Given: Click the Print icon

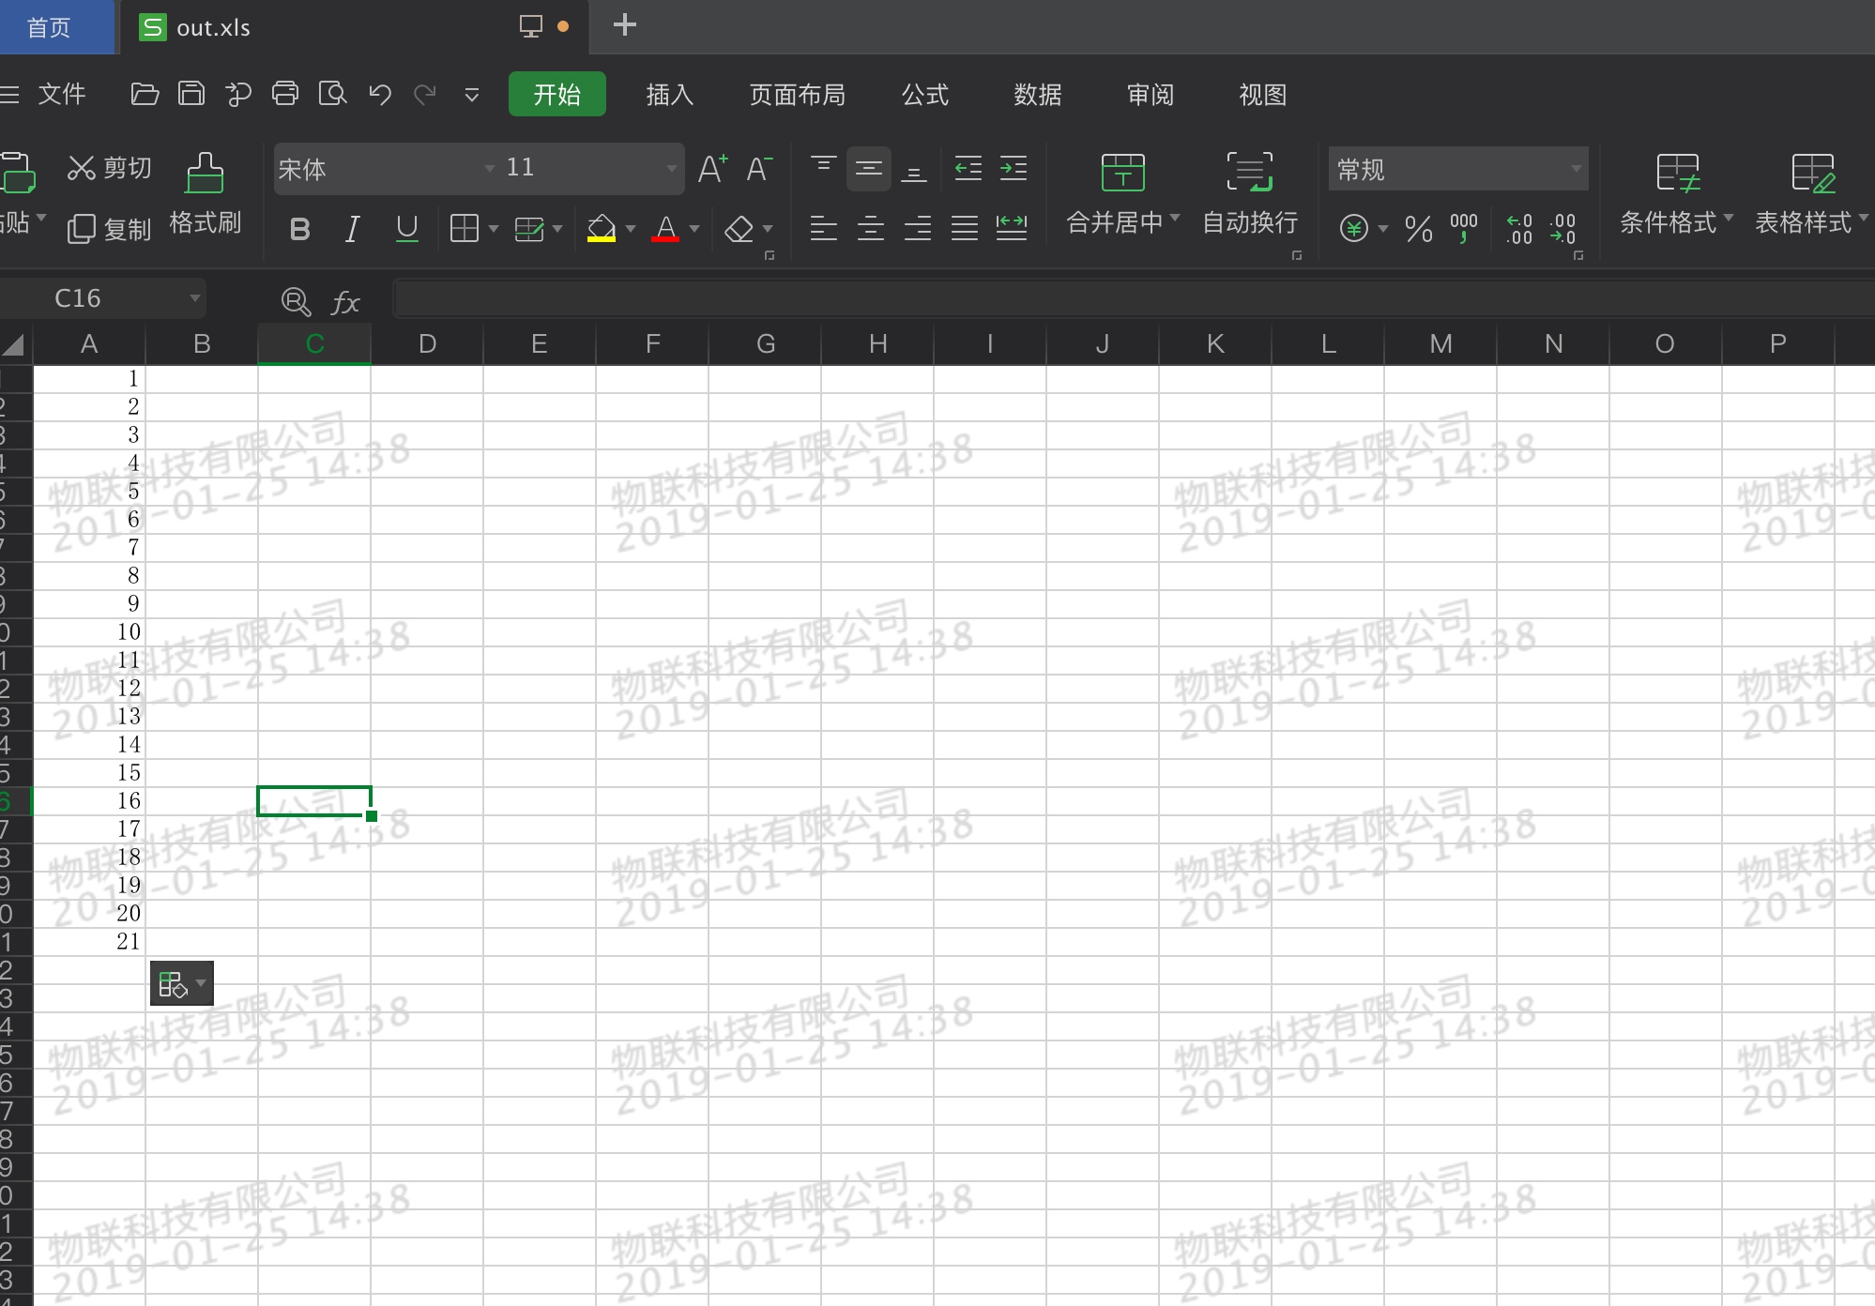Looking at the screenshot, I should pos(285,95).
